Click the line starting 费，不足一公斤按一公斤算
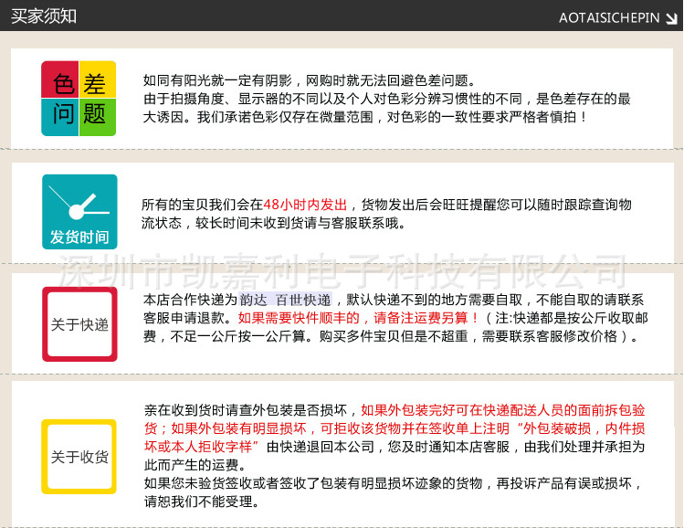 [391, 336]
